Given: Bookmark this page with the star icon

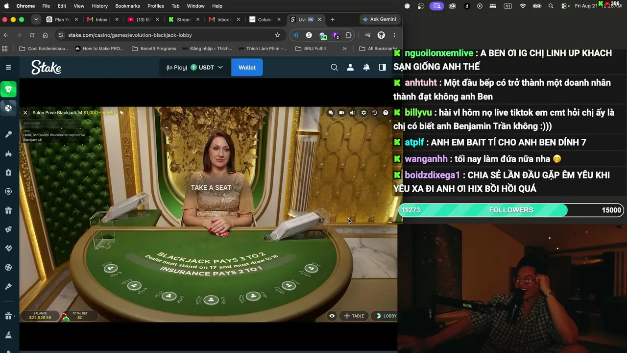Looking at the screenshot, I should (x=277, y=35).
